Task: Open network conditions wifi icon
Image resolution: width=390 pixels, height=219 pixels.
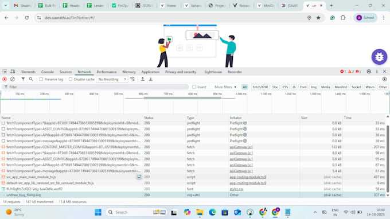Action: click(x=132, y=79)
